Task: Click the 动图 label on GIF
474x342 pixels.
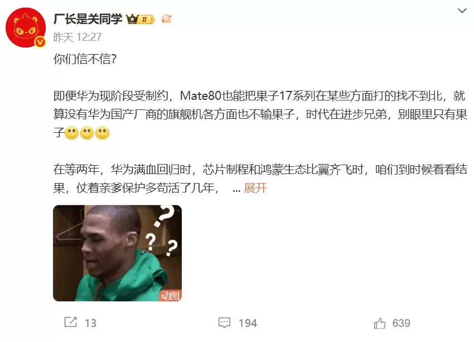Action: (x=170, y=296)
